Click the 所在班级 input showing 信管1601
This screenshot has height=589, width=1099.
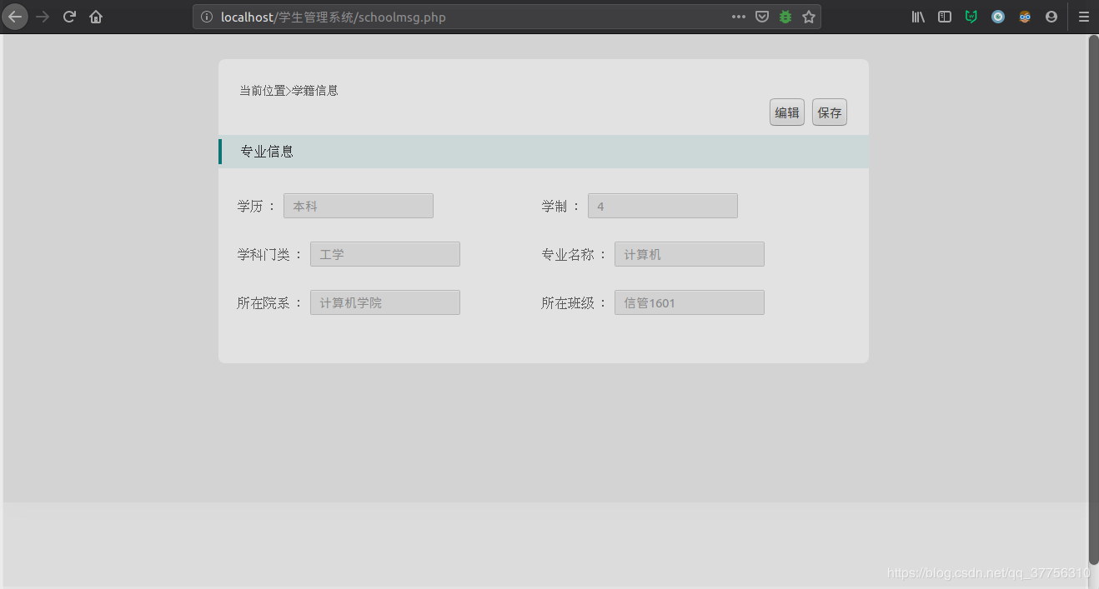pyautogui.click(x=689, y=302)
